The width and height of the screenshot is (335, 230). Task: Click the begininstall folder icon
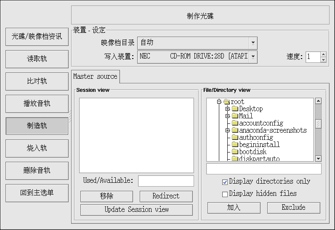(235, 144)
